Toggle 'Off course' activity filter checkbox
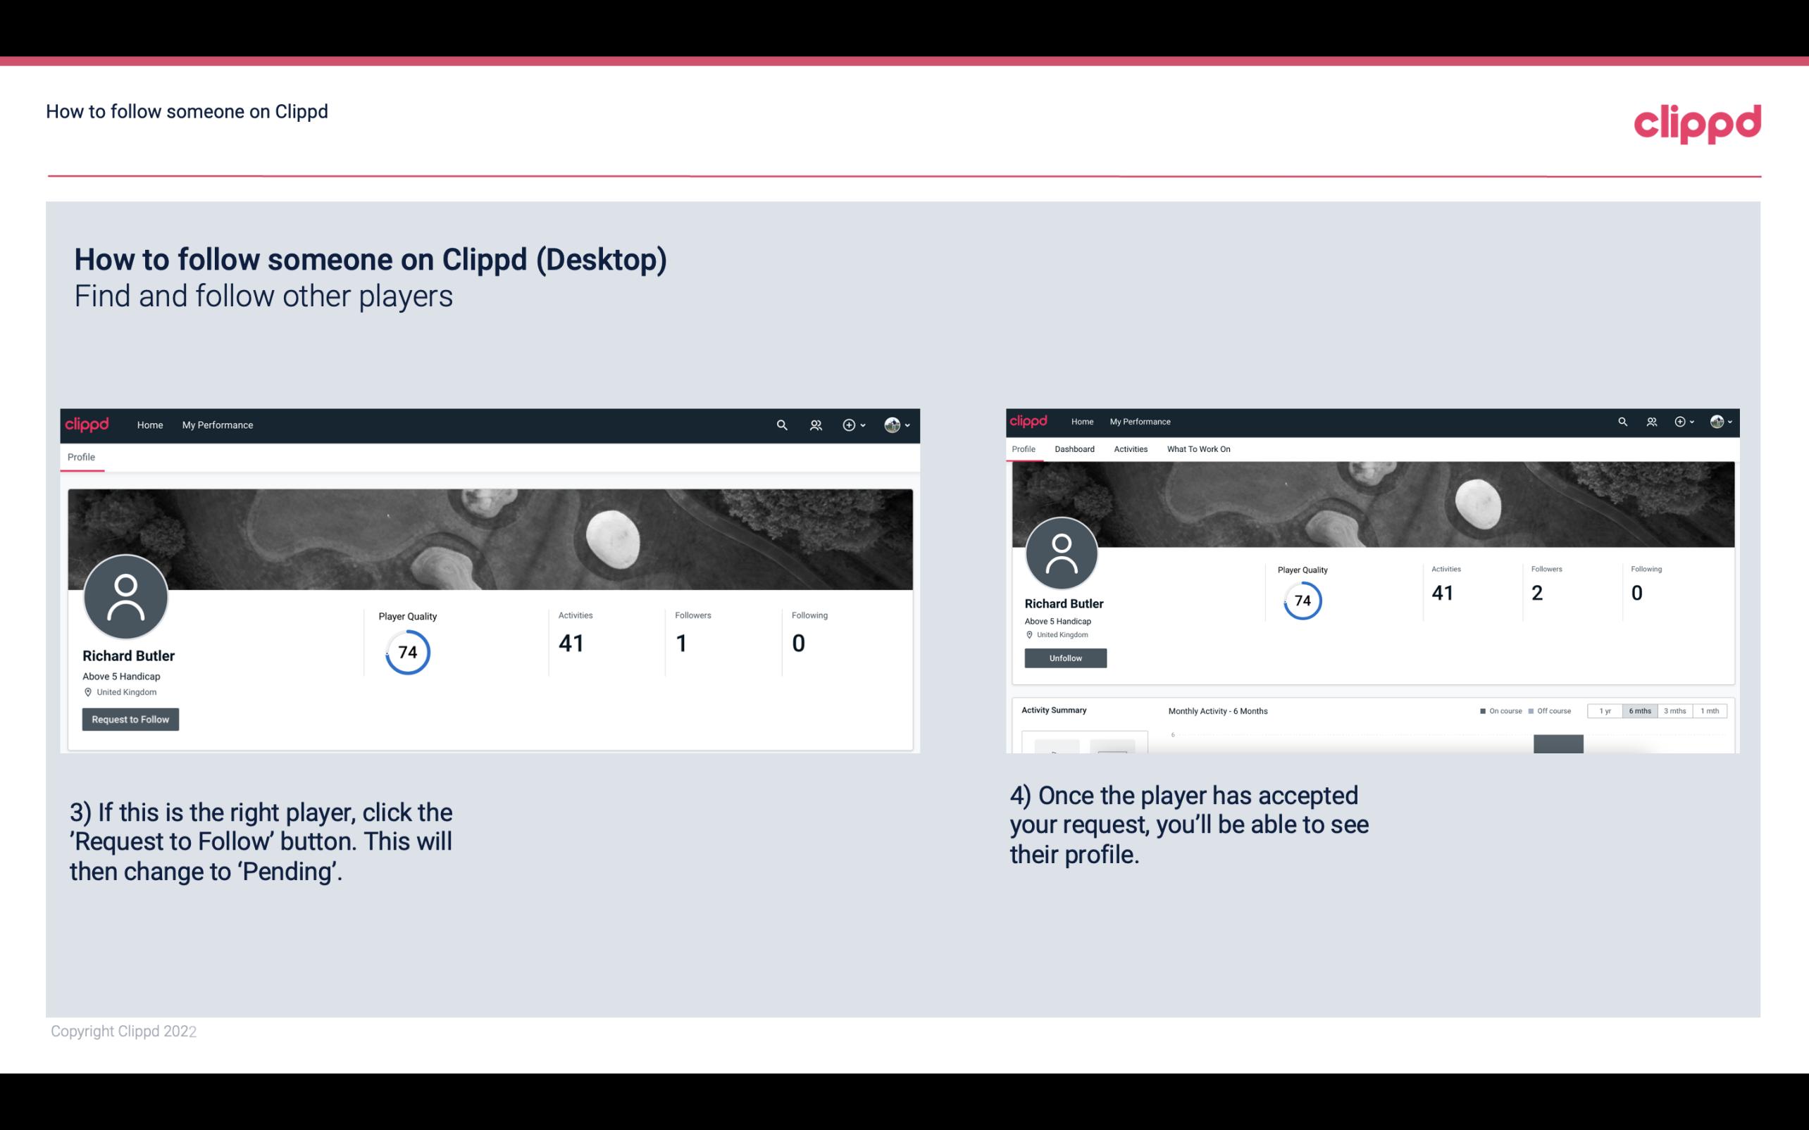The height and width of the screenshot is (1130, 1809). pyautogui.click(x=1533, y=711)
